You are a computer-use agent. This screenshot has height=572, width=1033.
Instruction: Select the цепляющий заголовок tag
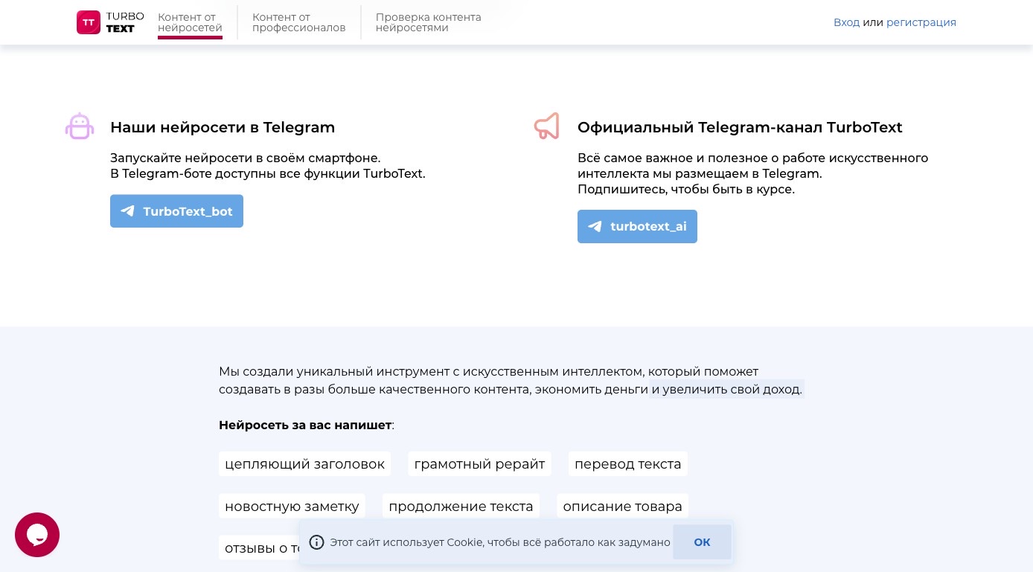click(304, 464)
